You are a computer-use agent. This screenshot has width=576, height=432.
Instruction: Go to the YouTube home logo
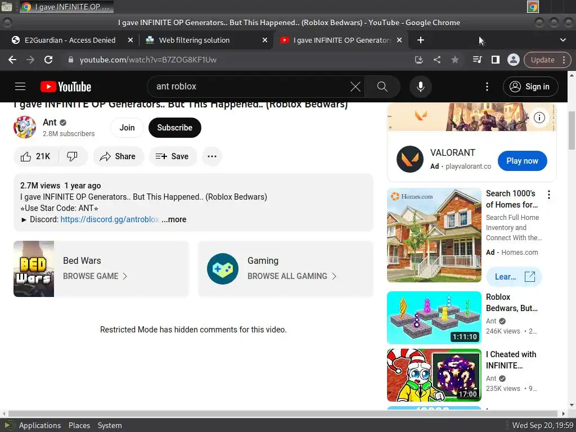(x=66, y=87)
